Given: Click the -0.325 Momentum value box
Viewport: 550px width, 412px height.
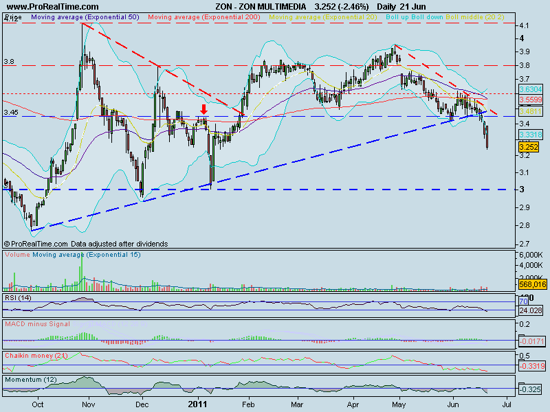Looking at the screenshot, I should click(x=531, y=389).
